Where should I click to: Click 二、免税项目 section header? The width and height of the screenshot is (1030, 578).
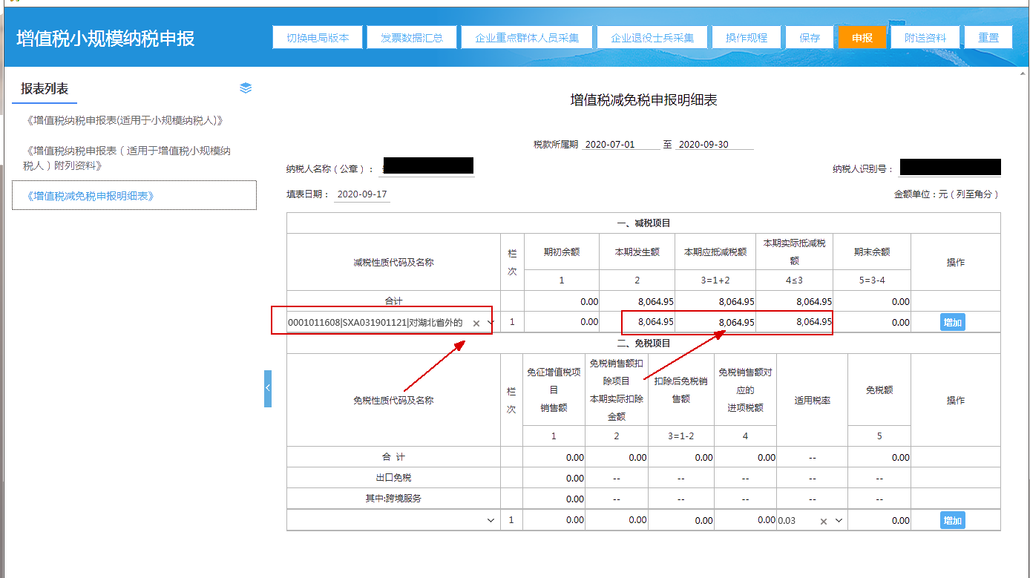(x=643, y=344)
